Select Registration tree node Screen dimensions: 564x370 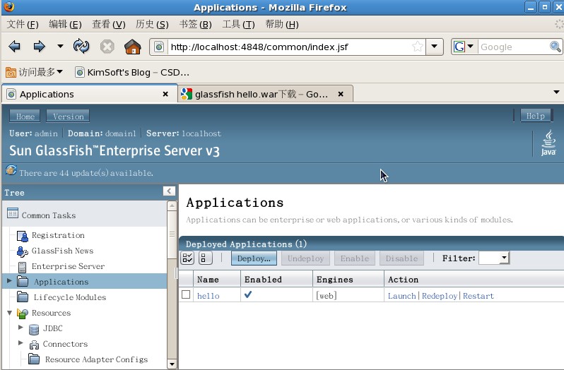pos(58,235)
